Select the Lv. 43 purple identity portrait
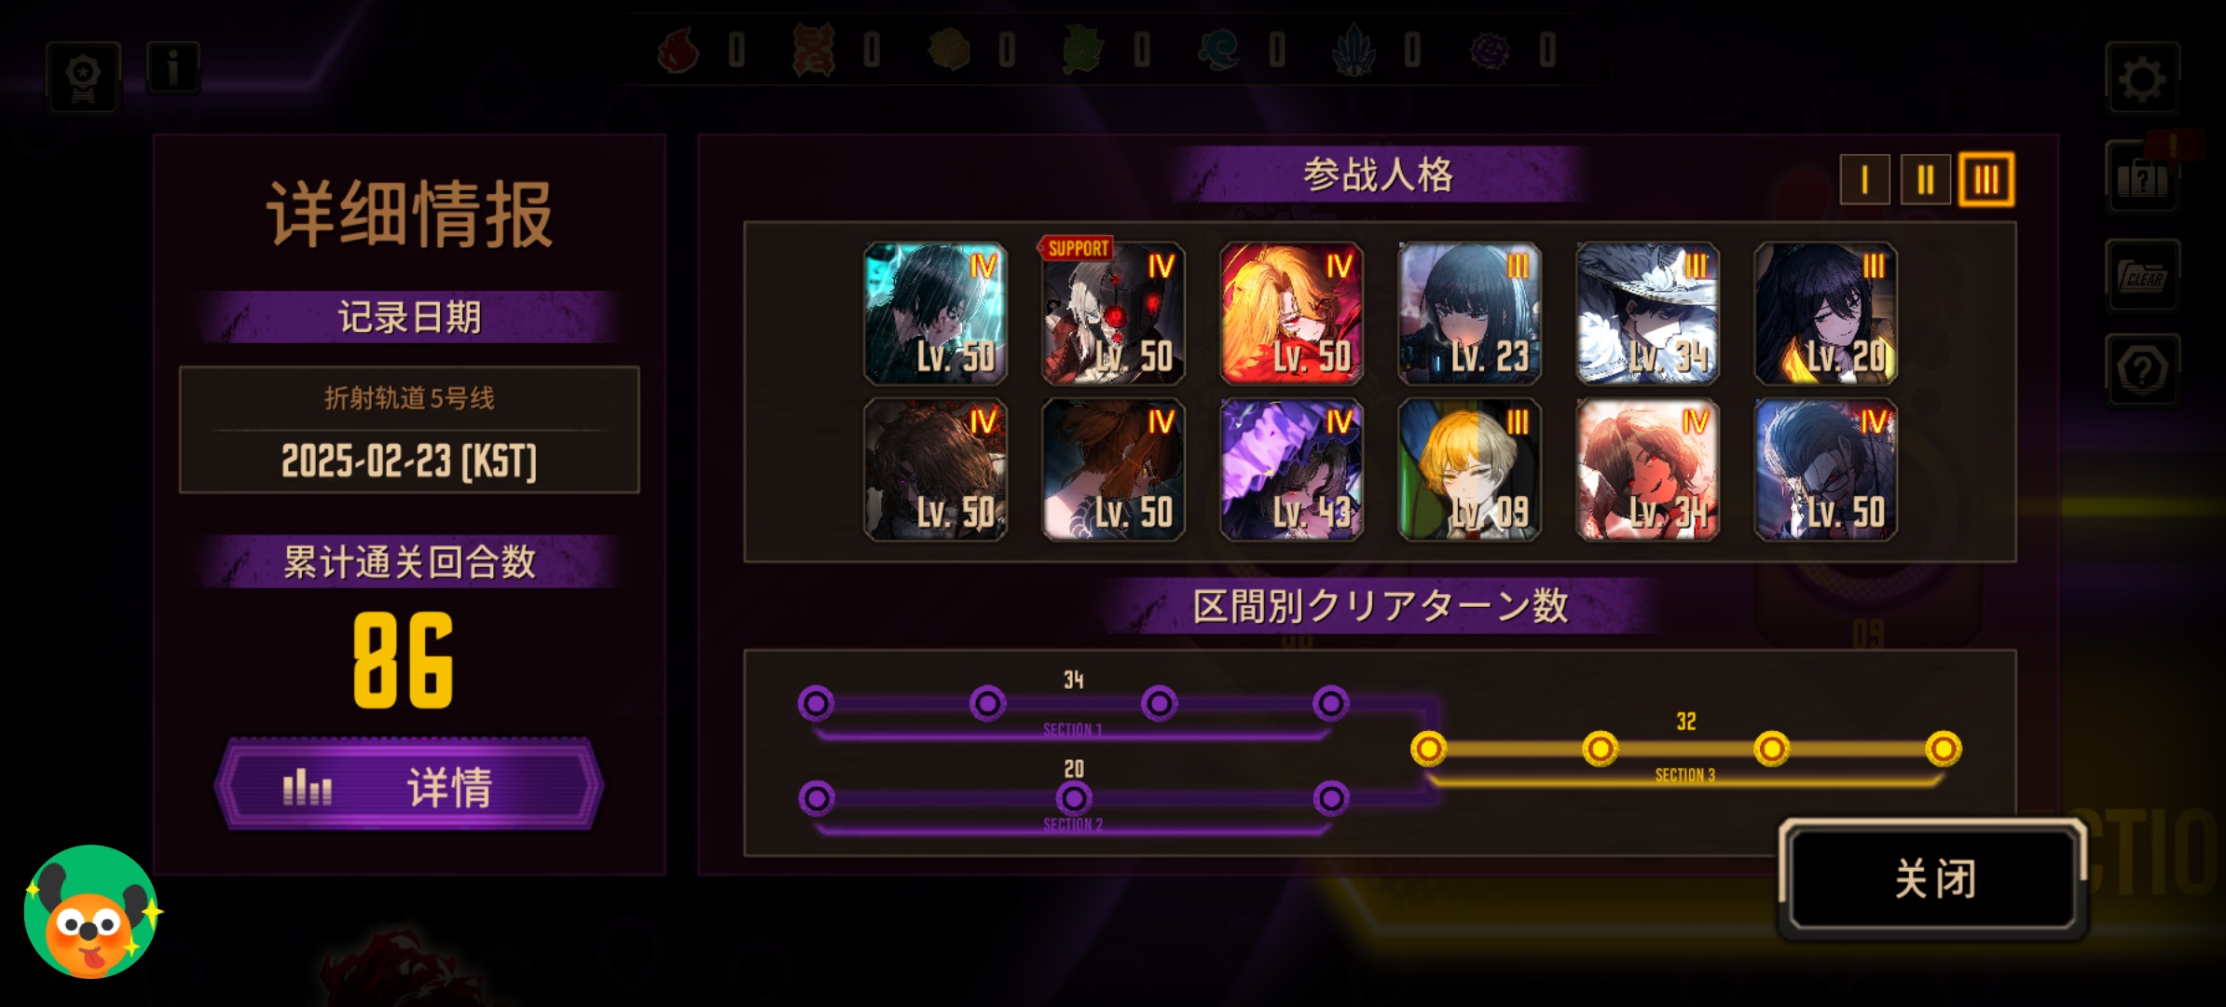Viewport: 2226px width, 1007px height. point(1291,470)
